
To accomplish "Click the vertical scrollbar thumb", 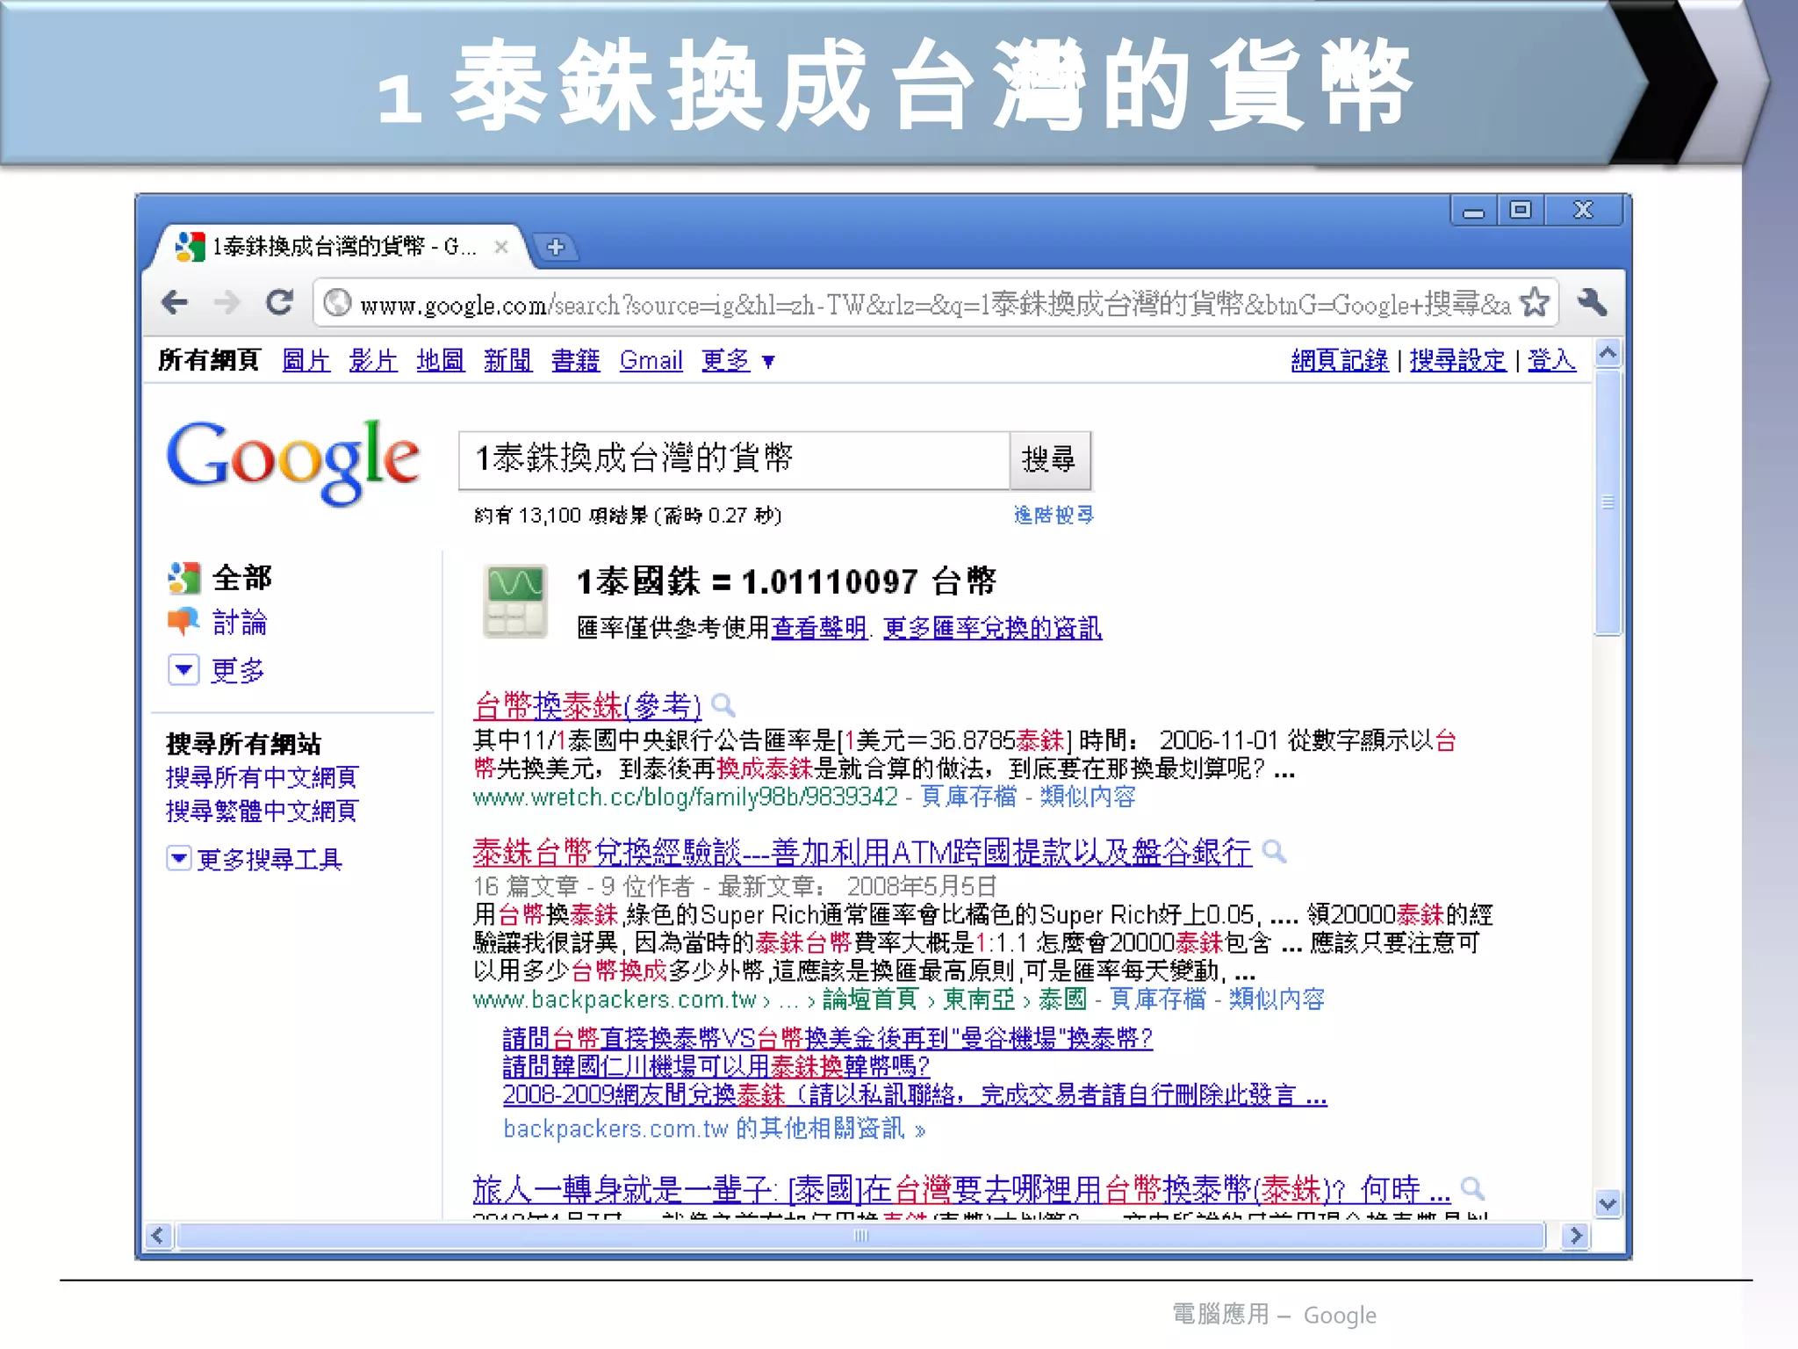I will [x=1607, y=502].
